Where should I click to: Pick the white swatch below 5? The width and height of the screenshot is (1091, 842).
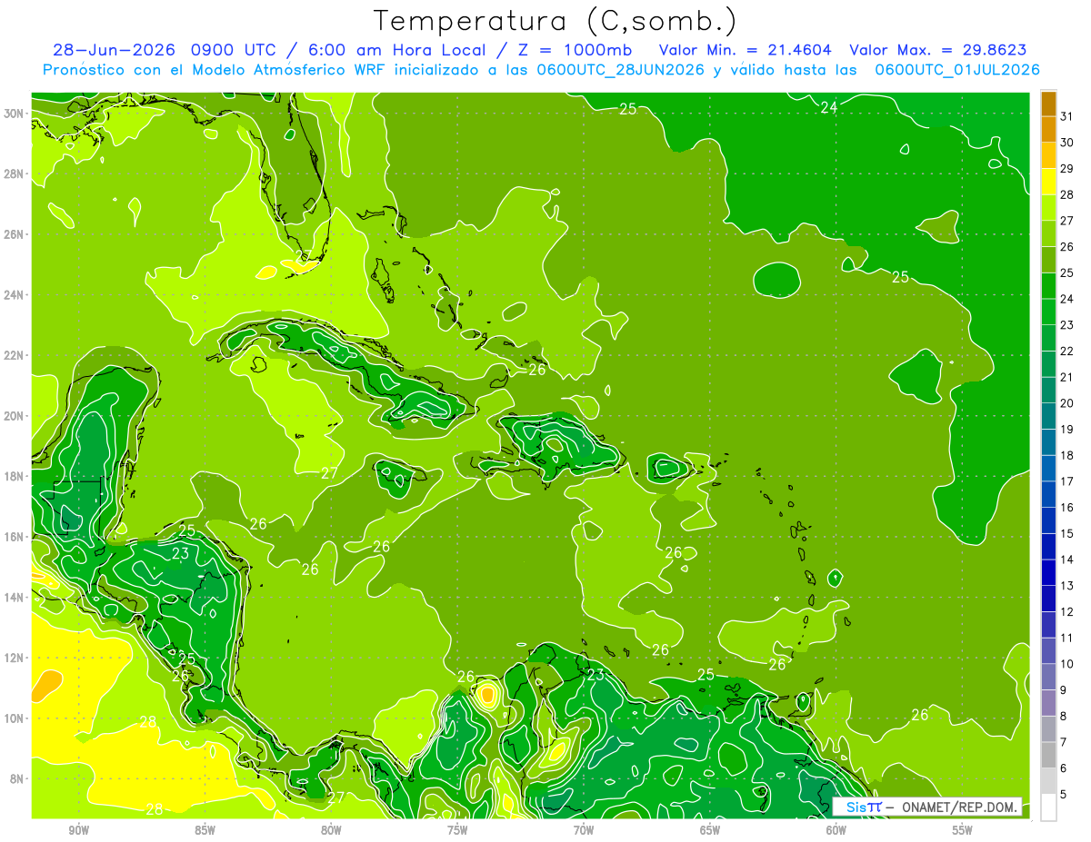pyautogui.click(x=1047, y=807)
